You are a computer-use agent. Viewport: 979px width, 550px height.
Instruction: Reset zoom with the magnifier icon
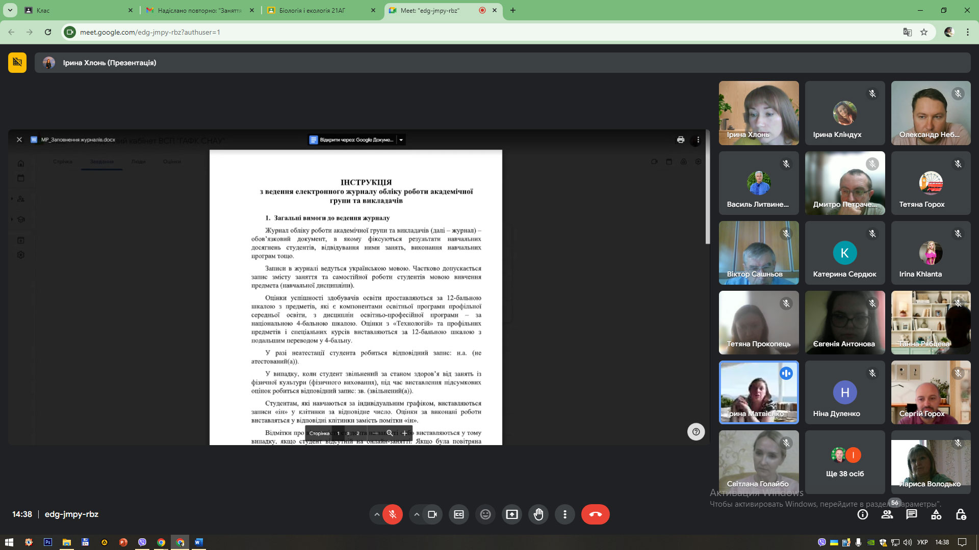390,433
